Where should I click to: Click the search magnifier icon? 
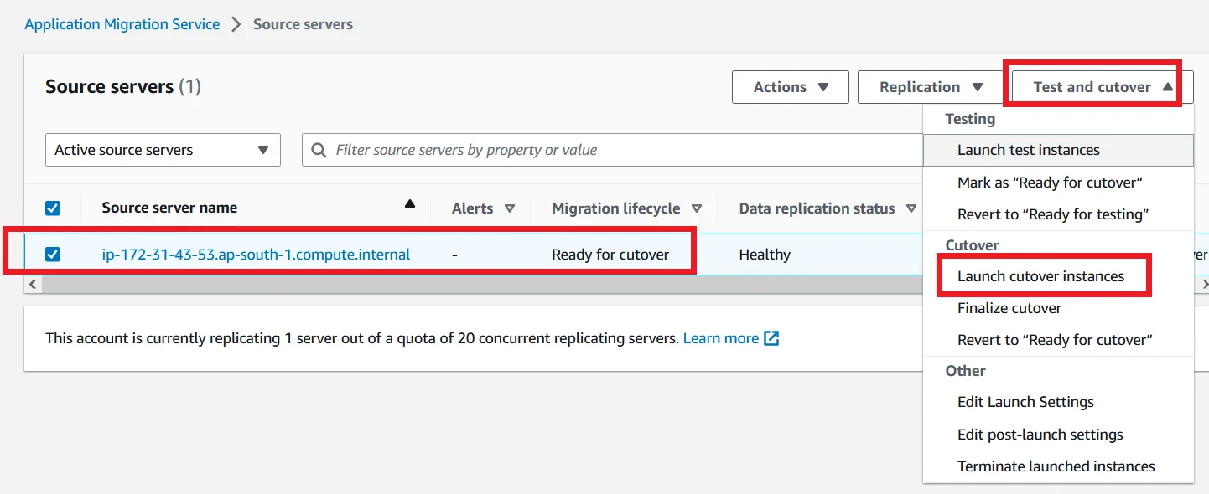pyautogui.click(x=319, y=150)
